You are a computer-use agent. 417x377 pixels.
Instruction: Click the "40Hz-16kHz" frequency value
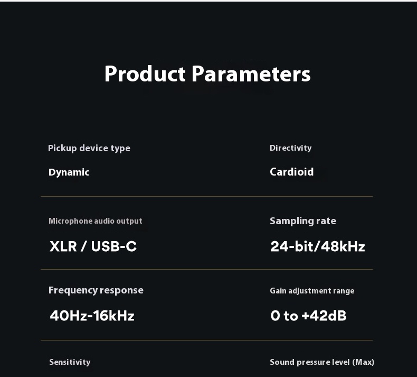(92, 316)
